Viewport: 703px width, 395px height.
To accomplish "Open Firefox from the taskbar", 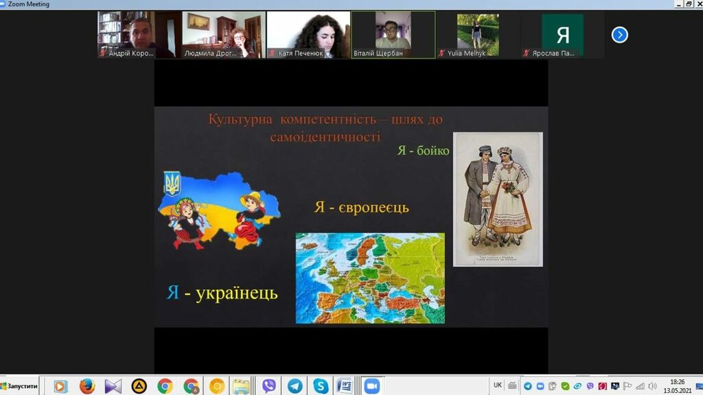I will pos(87,386).
